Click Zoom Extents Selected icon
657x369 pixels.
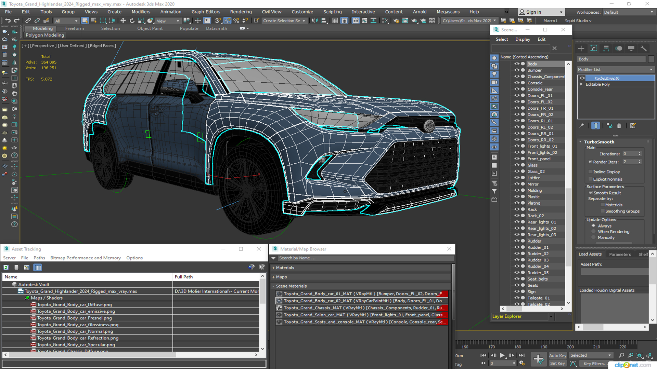click(x=639, y=355)
